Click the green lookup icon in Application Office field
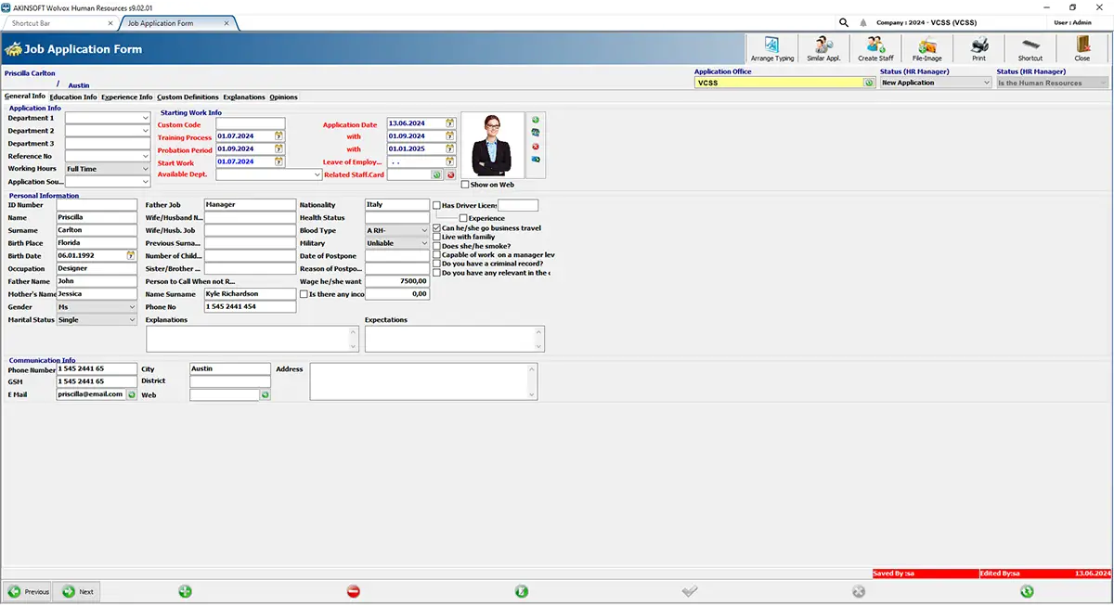 point(869,83)
